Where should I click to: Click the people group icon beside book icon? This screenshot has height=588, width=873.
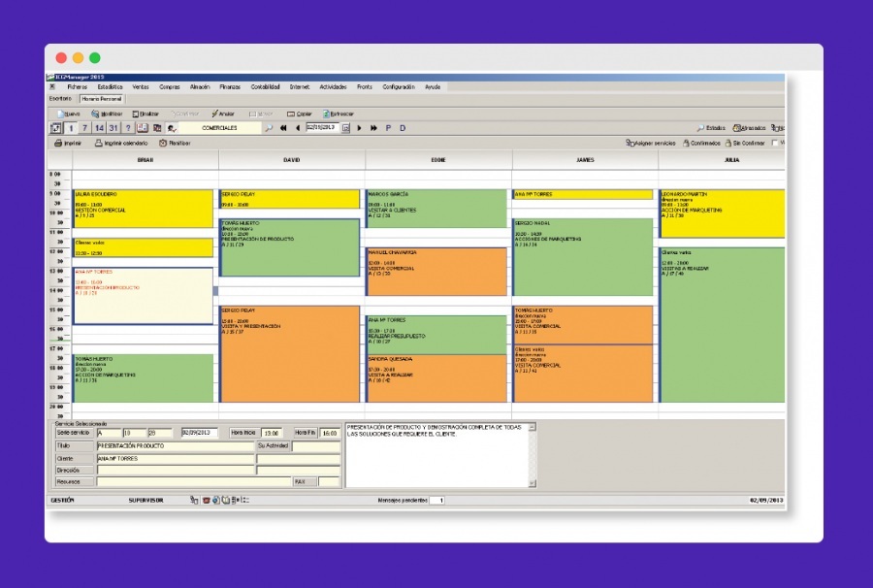click(x=157, y=128)
